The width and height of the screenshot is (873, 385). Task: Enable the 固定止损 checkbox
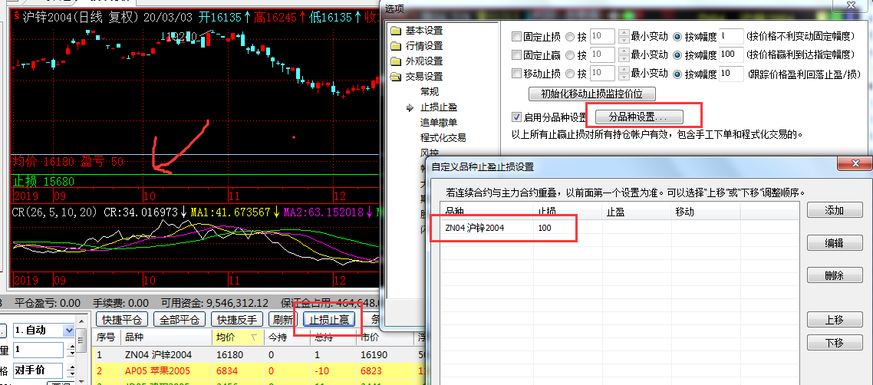click(516, 38)
